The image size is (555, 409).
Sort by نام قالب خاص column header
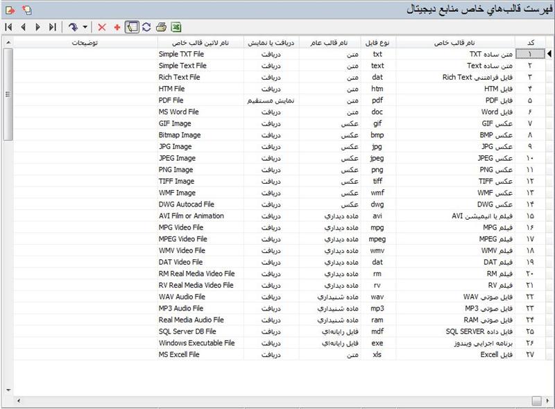[455, 43]
